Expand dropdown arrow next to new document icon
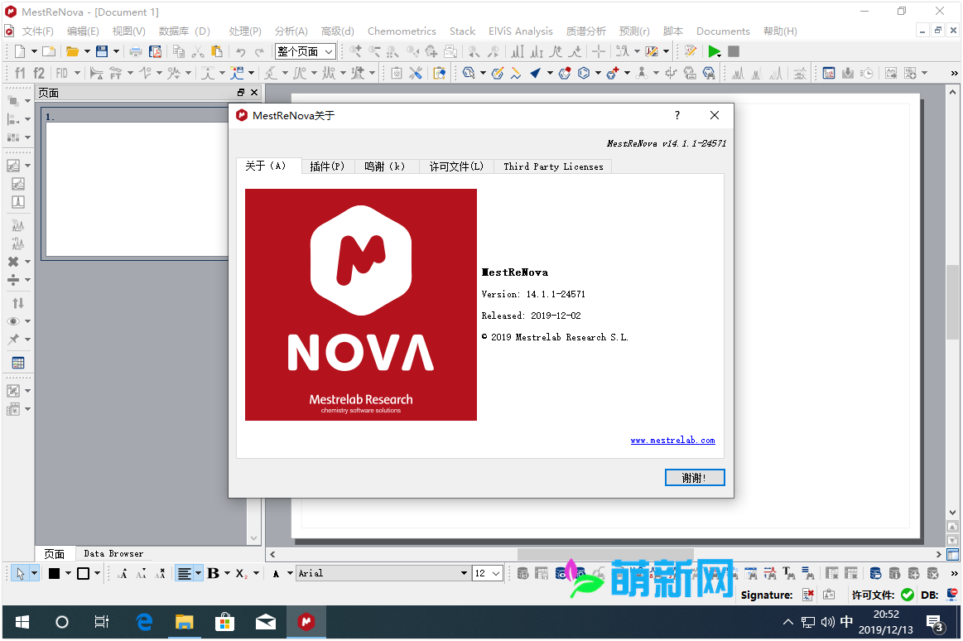Image resolution: width=963 pixels, height=641 pixels. (x=34, y=51)
